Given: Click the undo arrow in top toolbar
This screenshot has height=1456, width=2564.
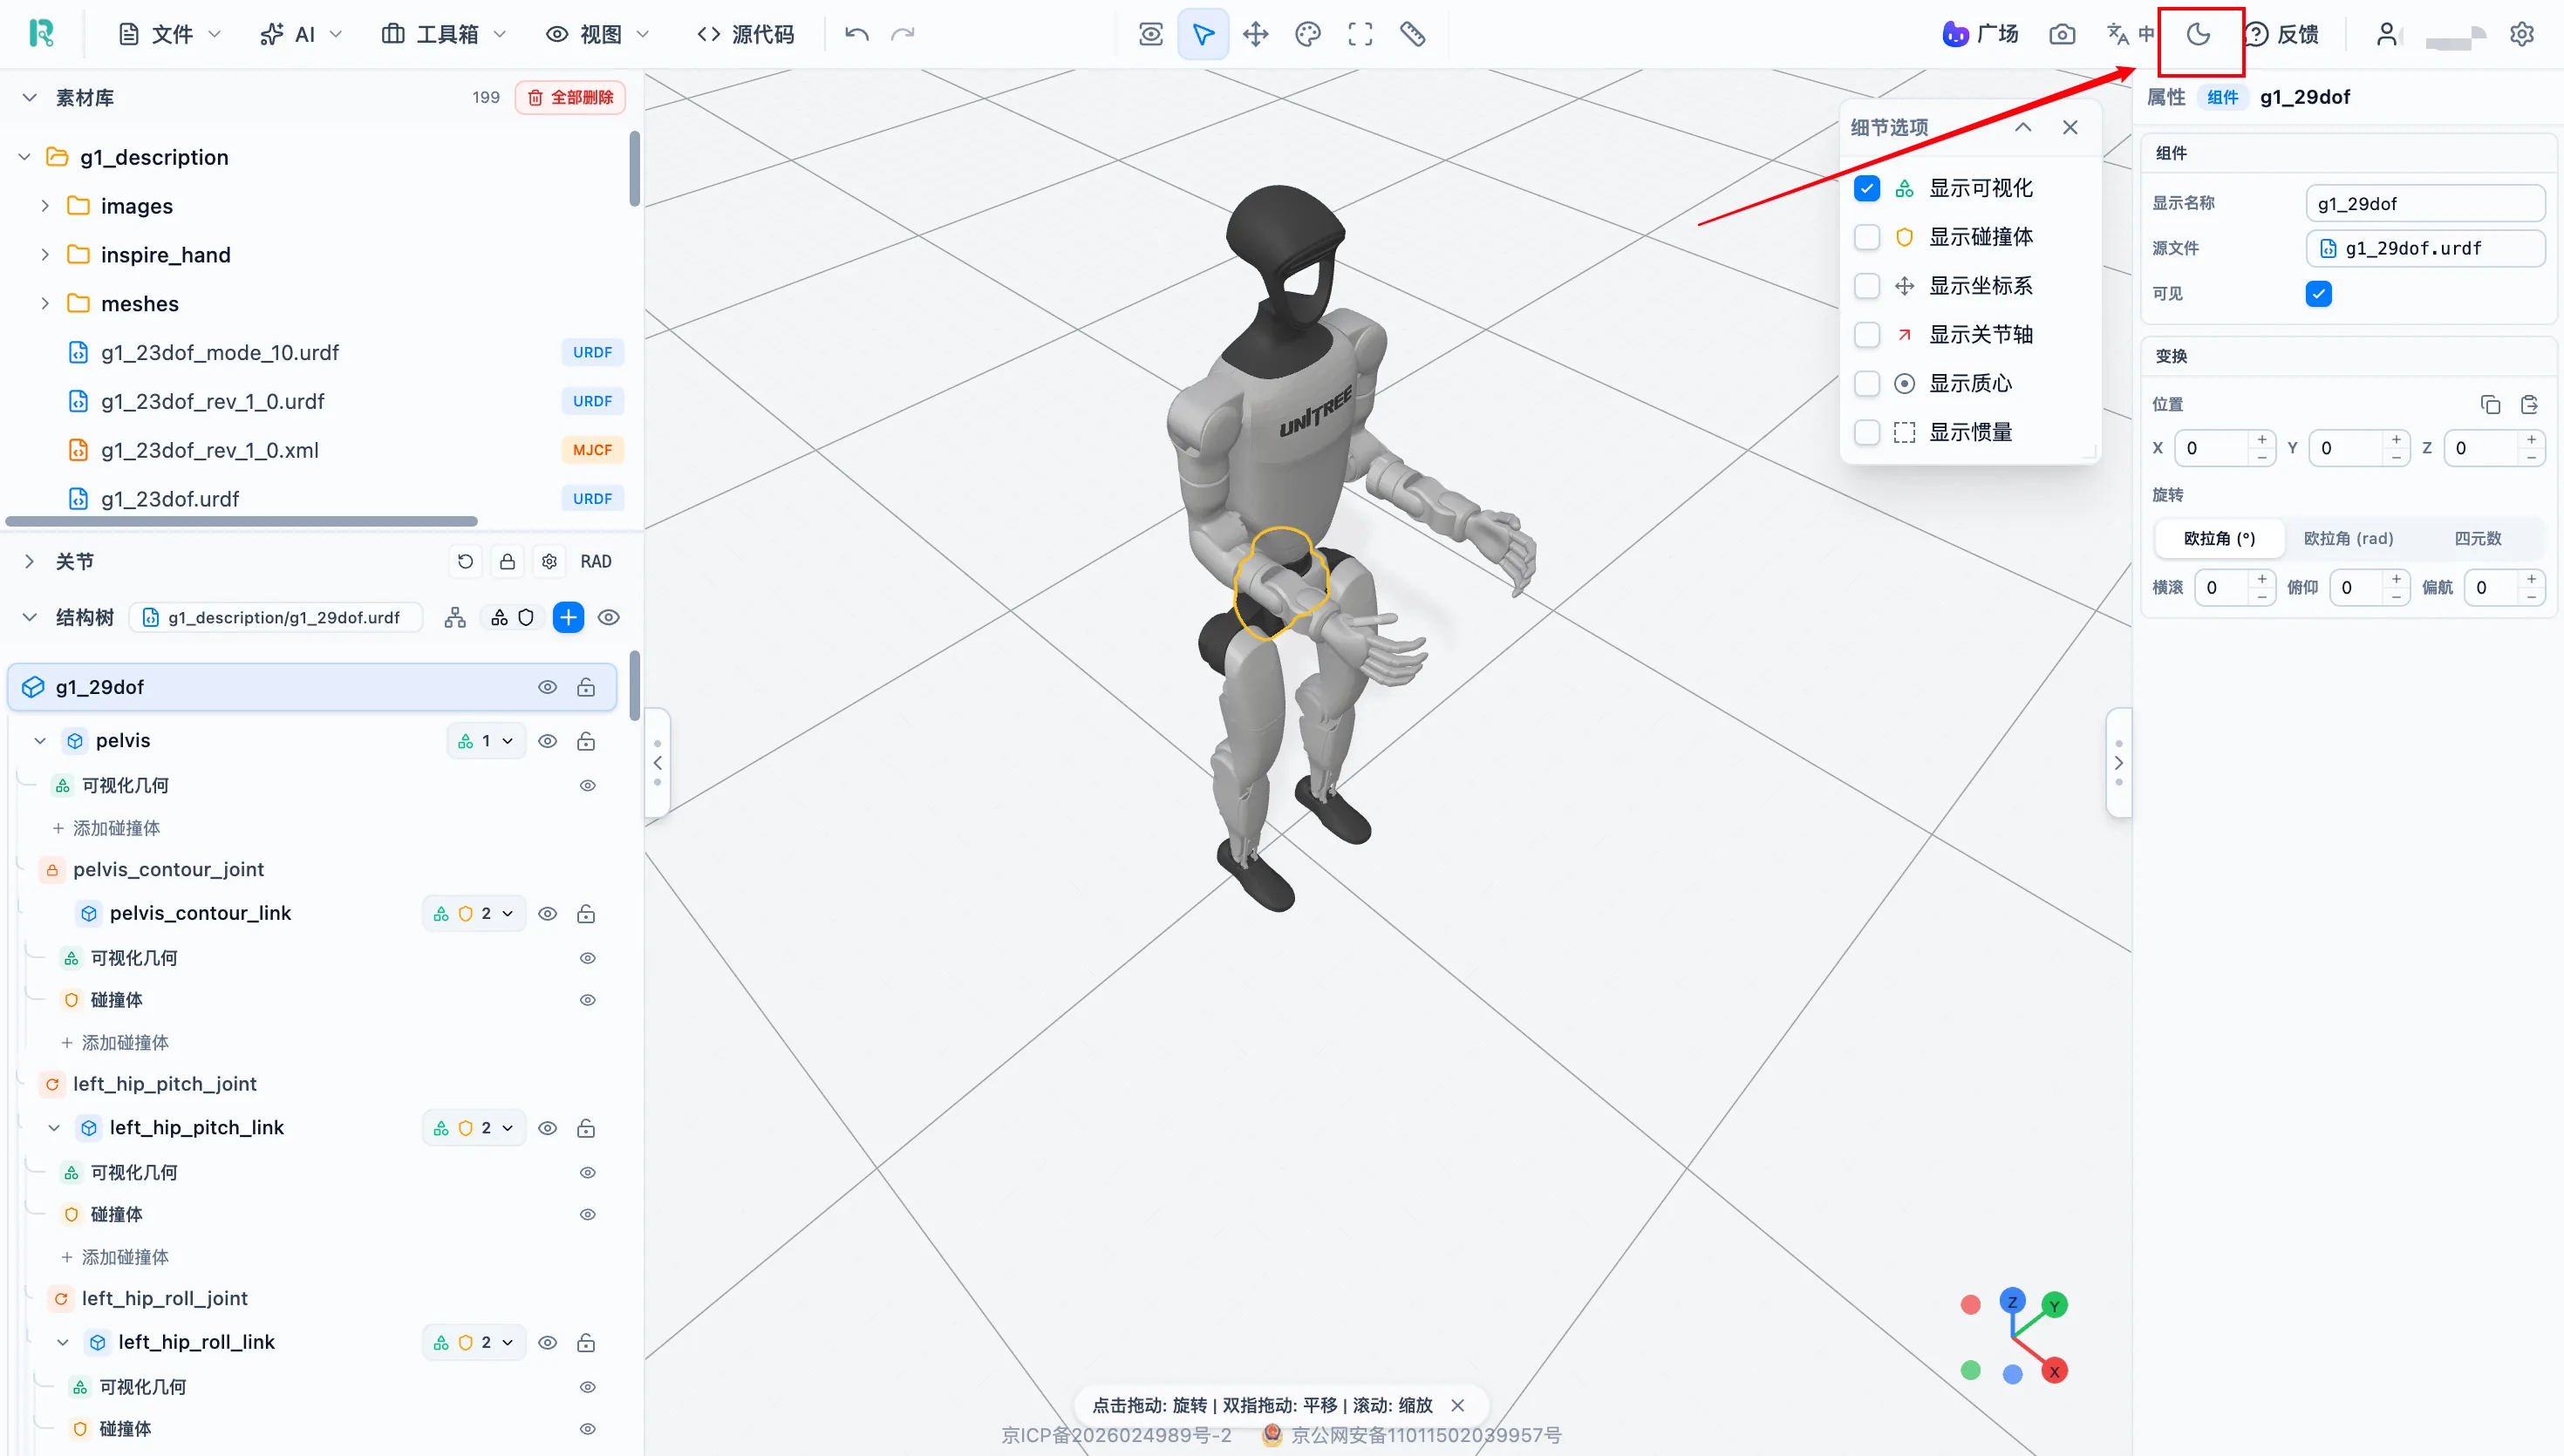Looking at the screenshot, I should pyautogui.click(x=857, y=34).
